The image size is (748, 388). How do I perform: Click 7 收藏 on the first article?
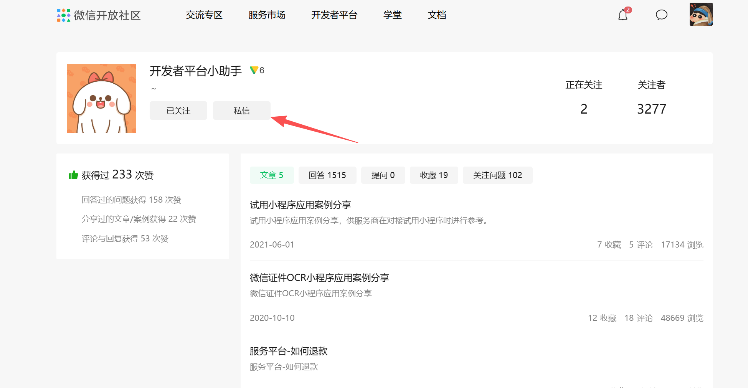point(609,244)
